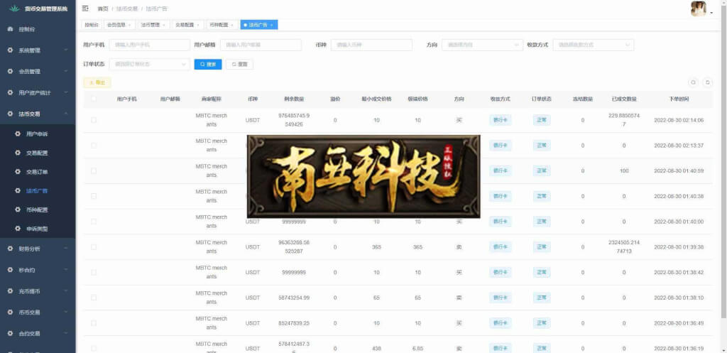Expand the 合约交易 sidebar menu chevron
The width and height of the screenshot is (727, 353).
[x=66, y=334]
